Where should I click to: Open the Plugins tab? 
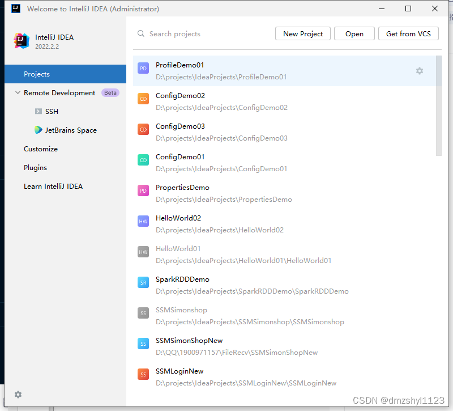(x=65, y=167)
